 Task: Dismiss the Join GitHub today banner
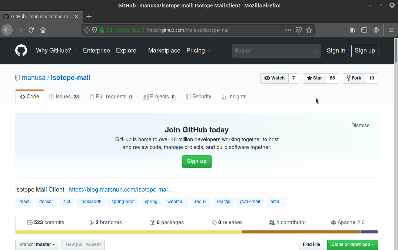click(x=360, y=125)
